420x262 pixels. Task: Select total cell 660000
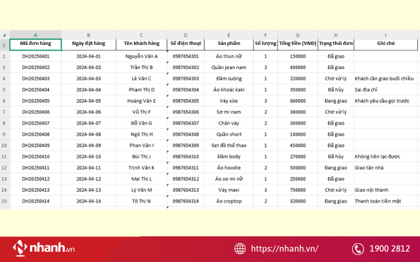coord(298,101)
